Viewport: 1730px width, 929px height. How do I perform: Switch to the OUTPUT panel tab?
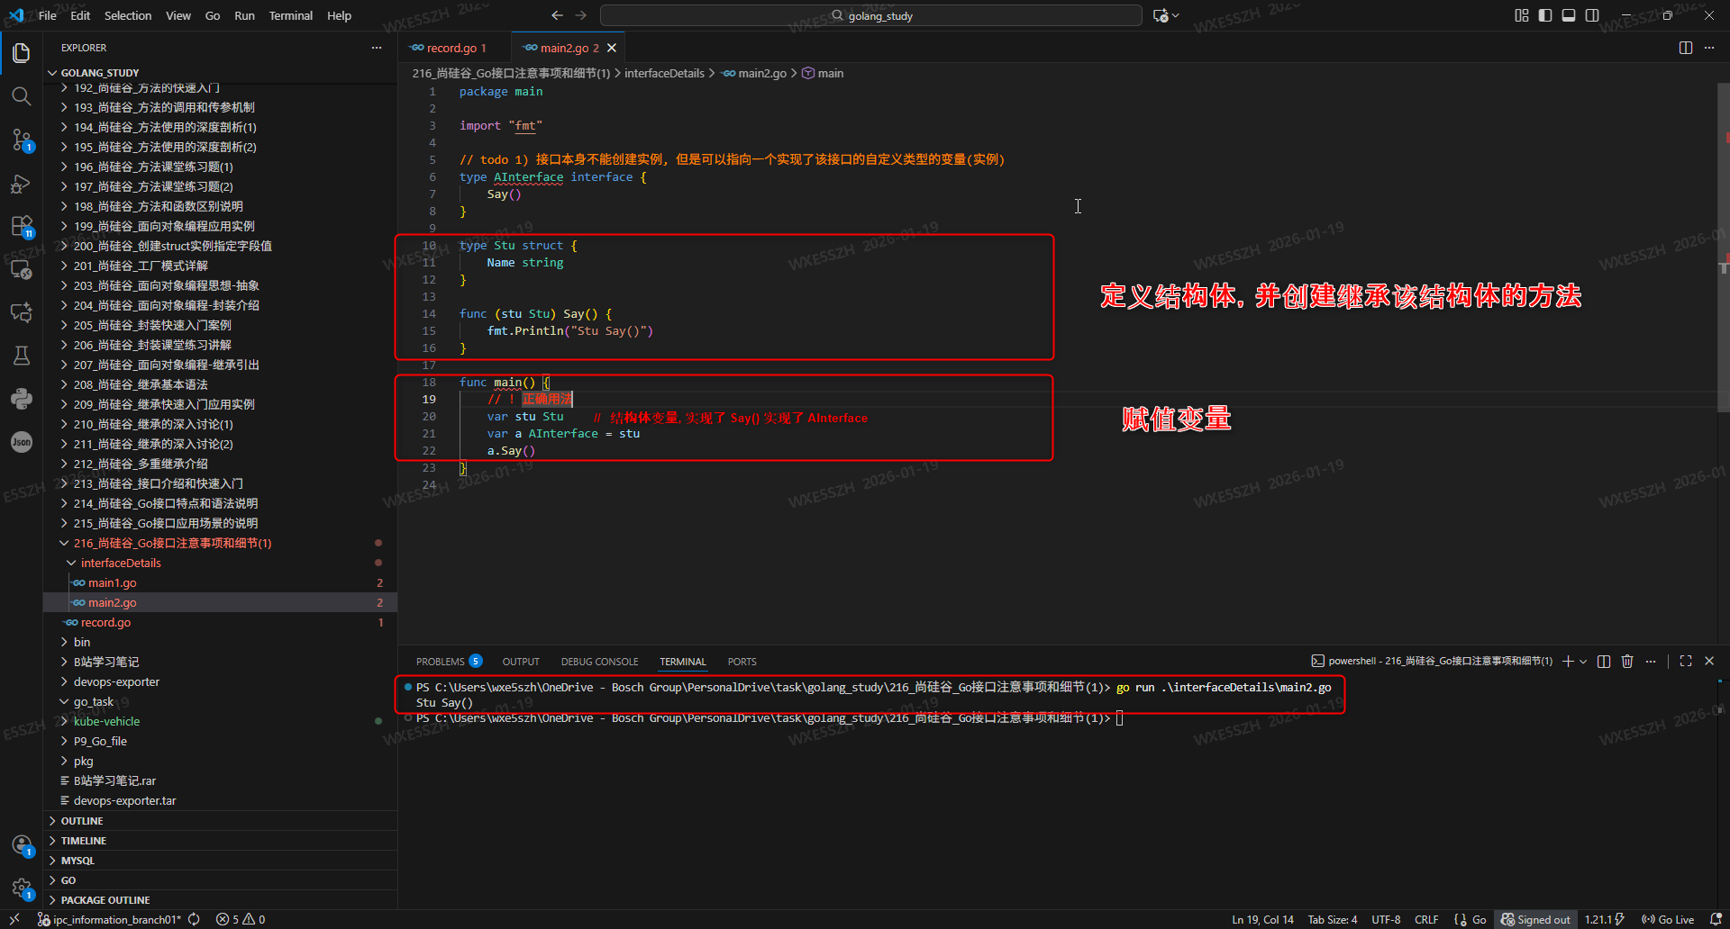tap(521, 662)
